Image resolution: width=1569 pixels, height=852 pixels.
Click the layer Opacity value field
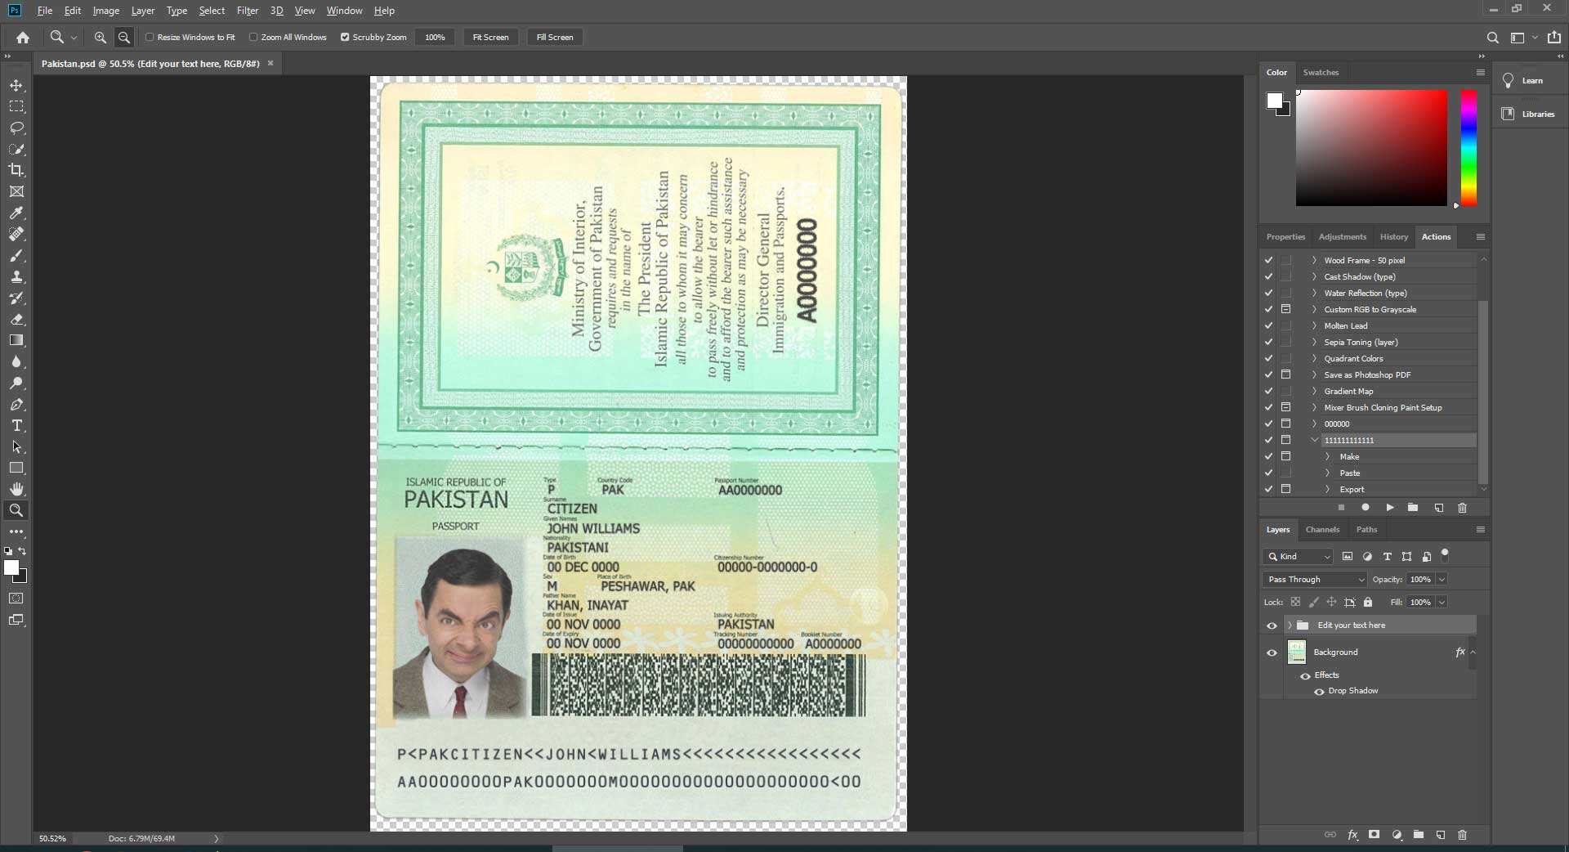coord(1420,580)
